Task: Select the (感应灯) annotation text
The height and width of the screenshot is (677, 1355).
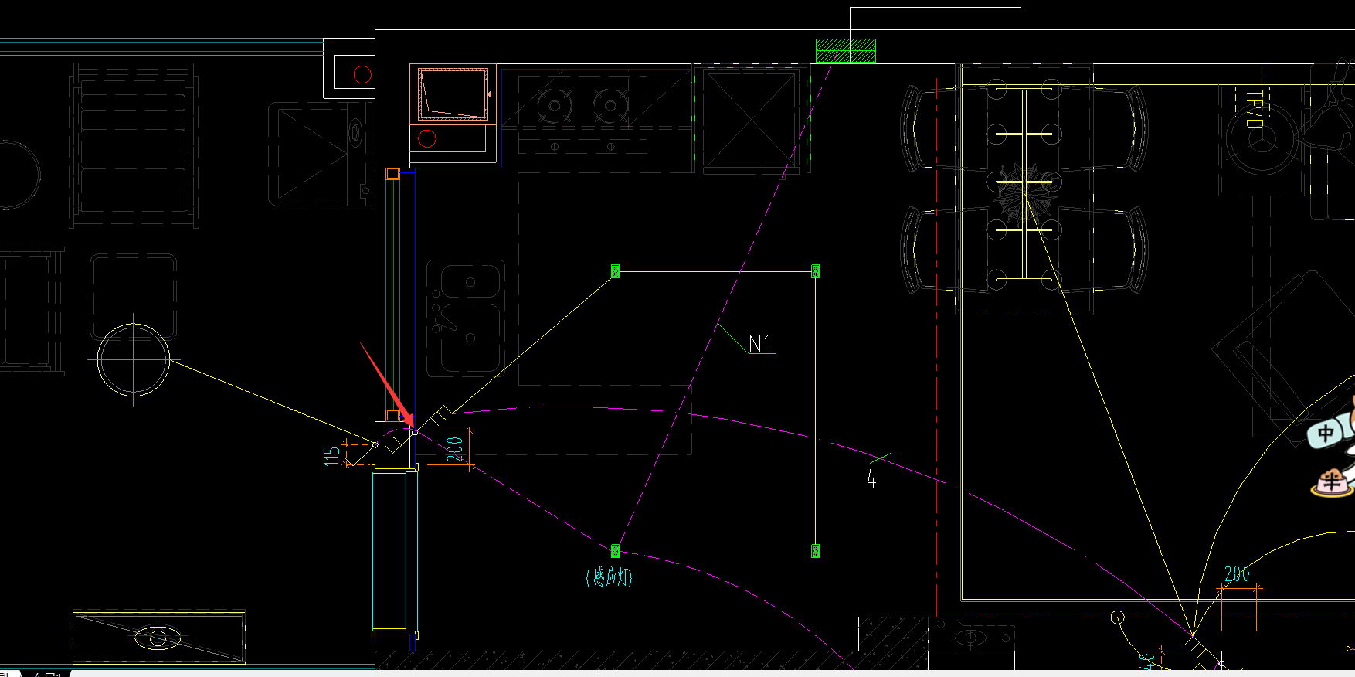Action: click(x=609, y=577)
